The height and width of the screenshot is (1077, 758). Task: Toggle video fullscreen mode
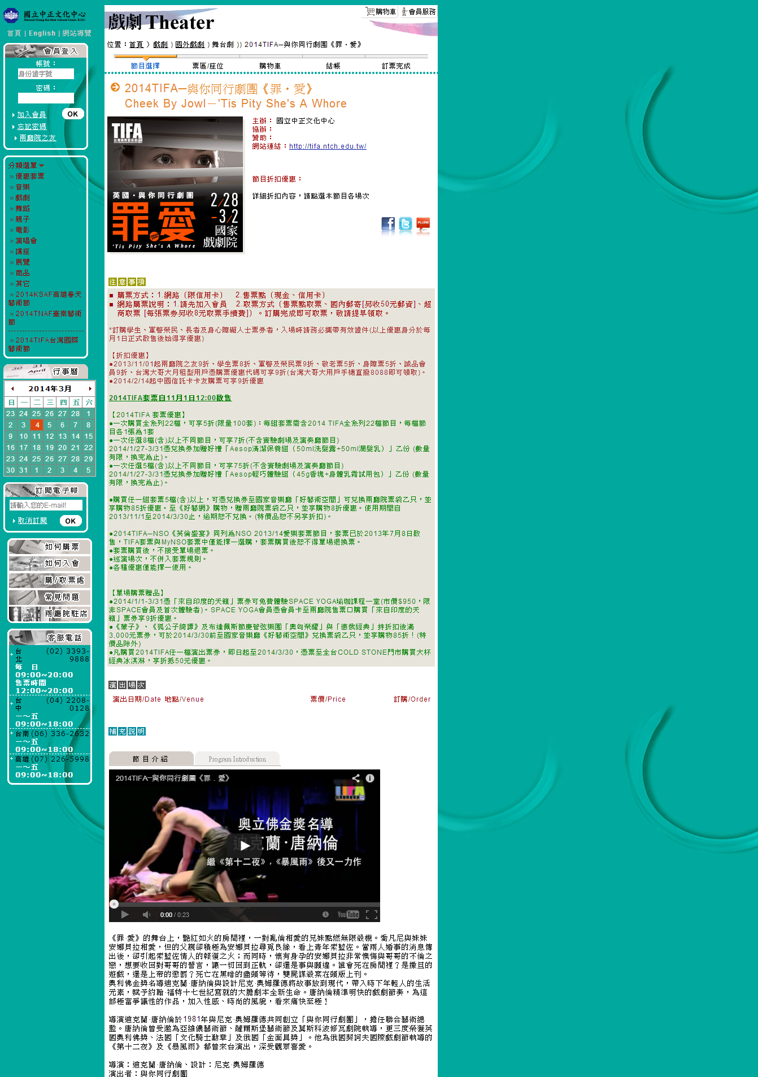(x=372, y=914)
